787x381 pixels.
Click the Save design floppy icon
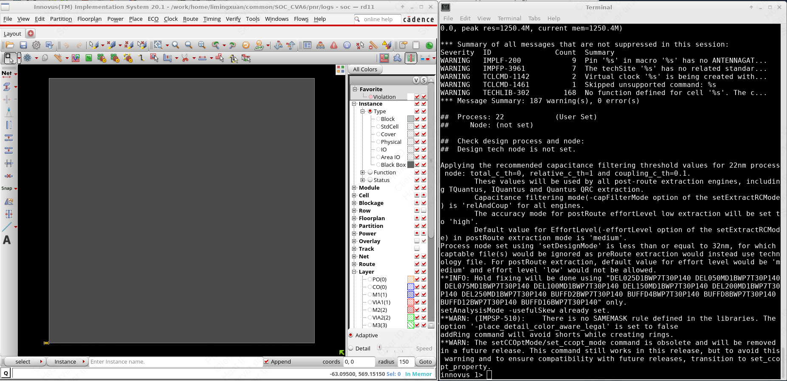[23, 45]
